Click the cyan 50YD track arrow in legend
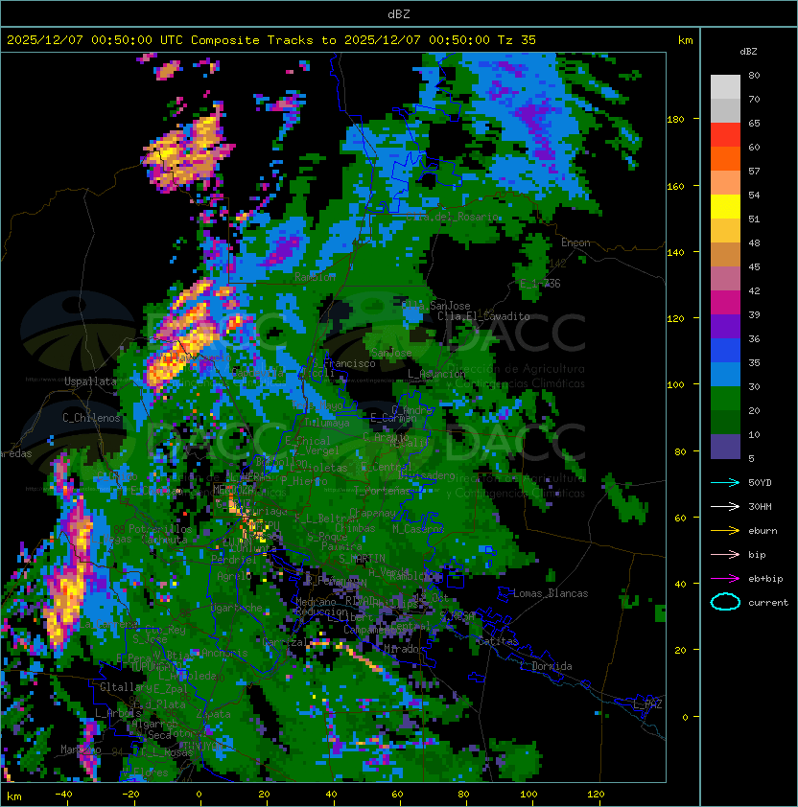The height and width of the screenshot is (807, 798). pyautogui.click(x=725, y=482)
